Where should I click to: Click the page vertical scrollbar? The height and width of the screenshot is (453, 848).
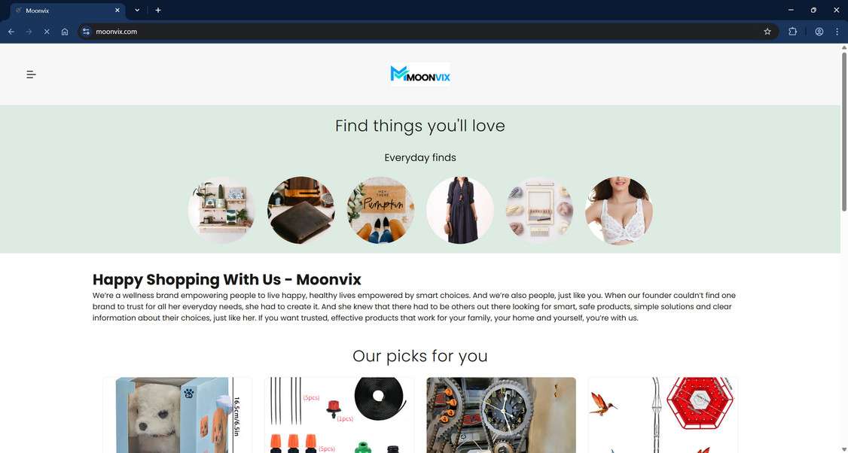click(x=843, y=129)
